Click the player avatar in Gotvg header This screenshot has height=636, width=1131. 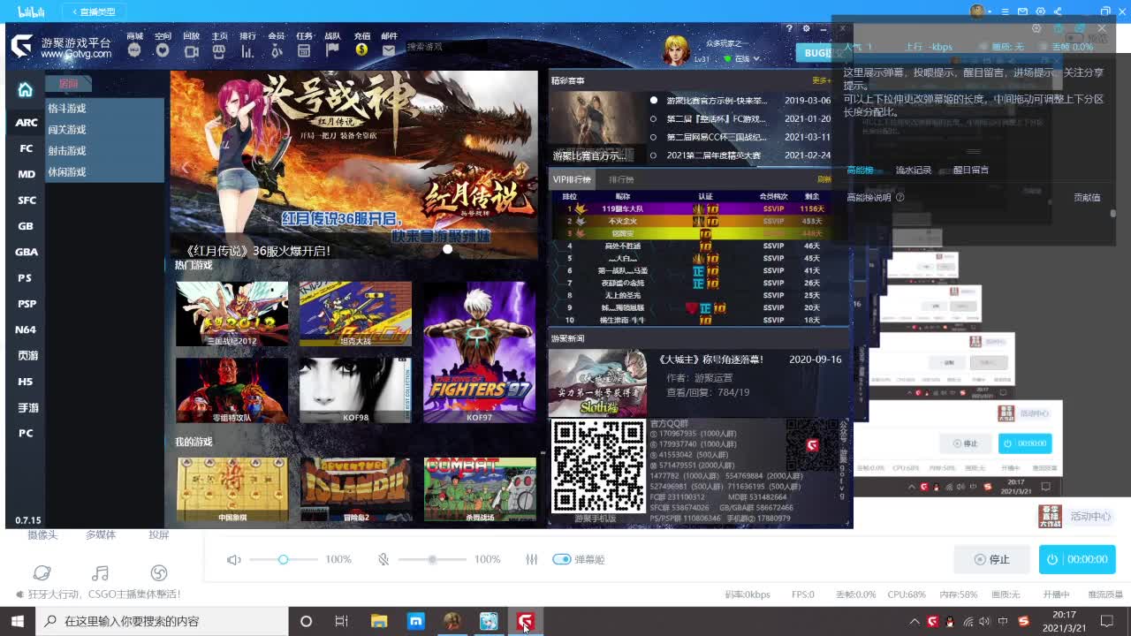coord(676,51)
